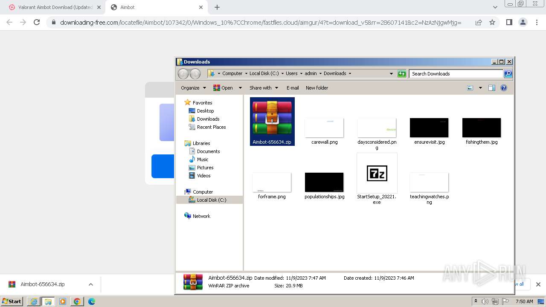Click admin breadcrumb segment

311,73
